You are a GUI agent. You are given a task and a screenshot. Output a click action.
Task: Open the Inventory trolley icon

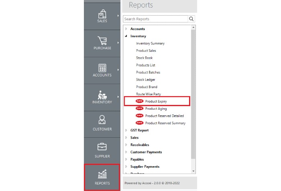coord(102,95)
